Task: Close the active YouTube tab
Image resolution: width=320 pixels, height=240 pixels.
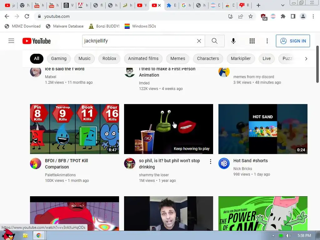Action: click(x=159, y=5)
